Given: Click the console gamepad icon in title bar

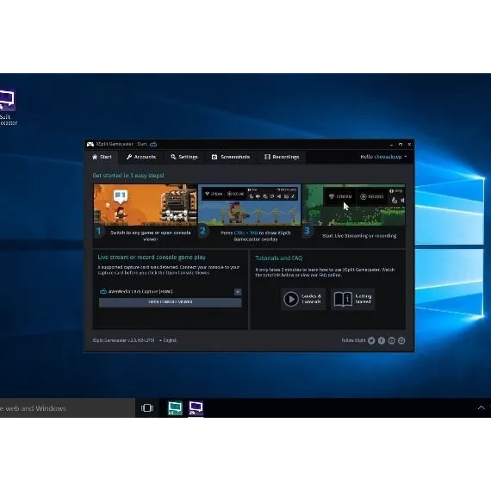Looking at the screenshot, I should (x=153, y=144).
